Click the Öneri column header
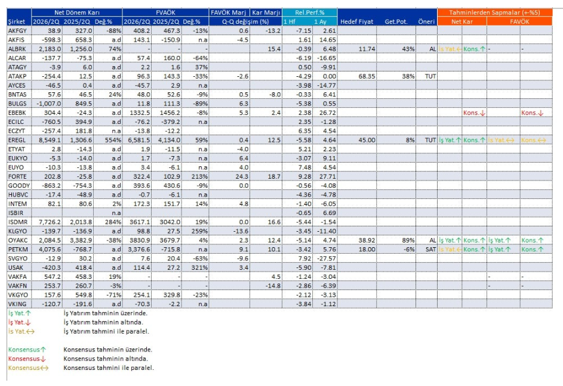The height and width of the screenshot is (386, 563). tap(426, 21)
